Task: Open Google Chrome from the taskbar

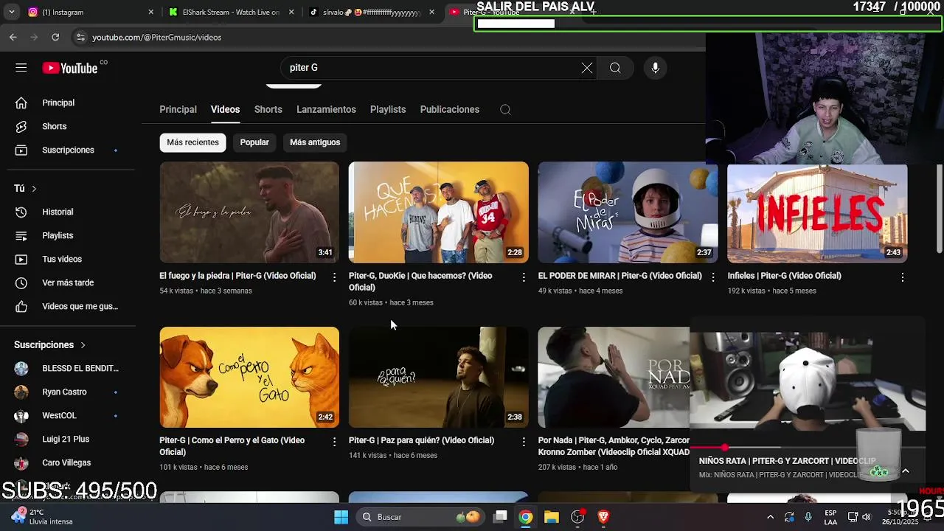Action: point(525,517)
